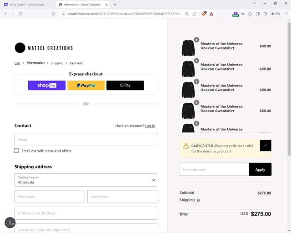Click the Log in link
291x233 pixels.
pyautogui.click(x=150, y=126)
